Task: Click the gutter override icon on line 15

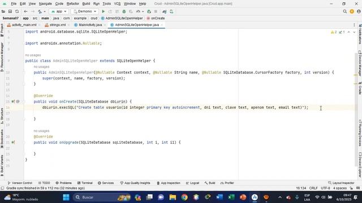Action: click(x=13, y=101)
